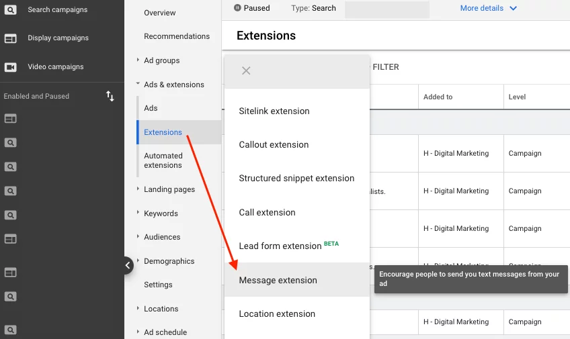Collapse the Ads & extensions section
The height and width of the screenshot is (339, 570).
[138, 85]
